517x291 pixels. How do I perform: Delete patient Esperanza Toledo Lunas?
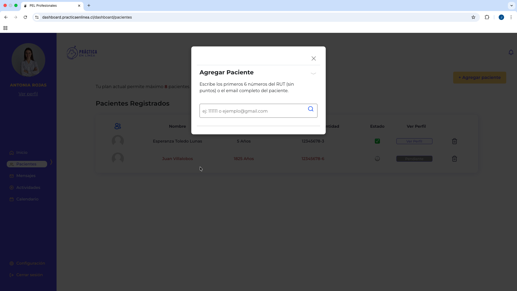click(x=454, y=141)
